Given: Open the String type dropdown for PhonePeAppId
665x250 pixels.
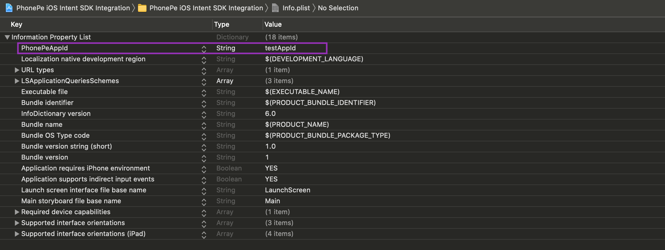Looking at the screenshot, I should point(226,48).
